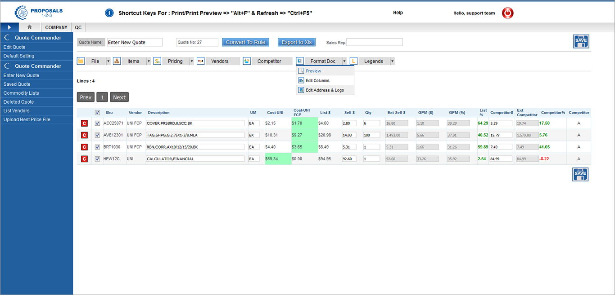The image size is (615, 295).
Task: Click red C icon for ACC25071 row
Action: tap(84, 123)
